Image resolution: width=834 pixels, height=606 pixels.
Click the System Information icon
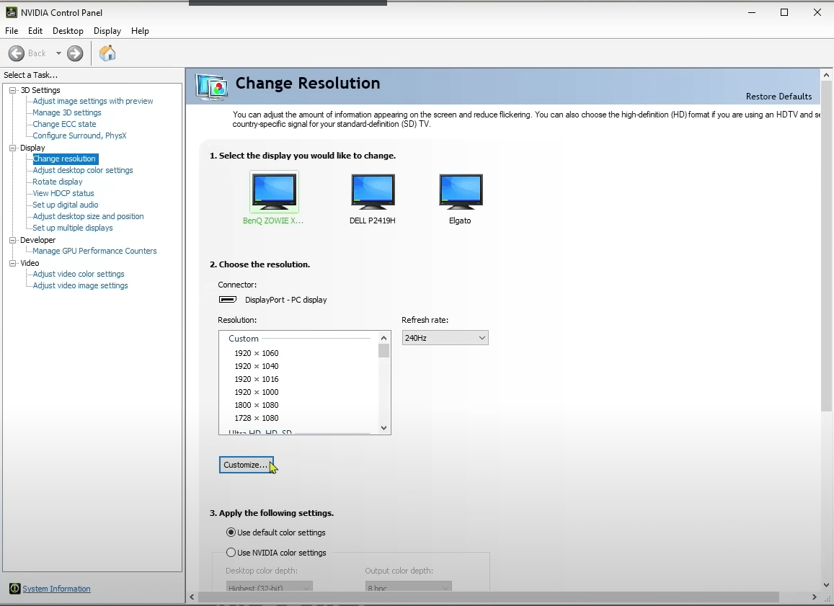tap(14, 589)
